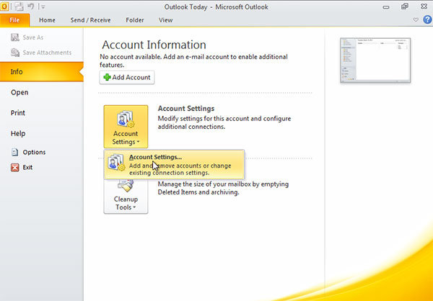The height and width of the screenshot is (301, 433).
Task: Click 'Add and remove accounts' flyout description
Action: [x=180, y=169]
